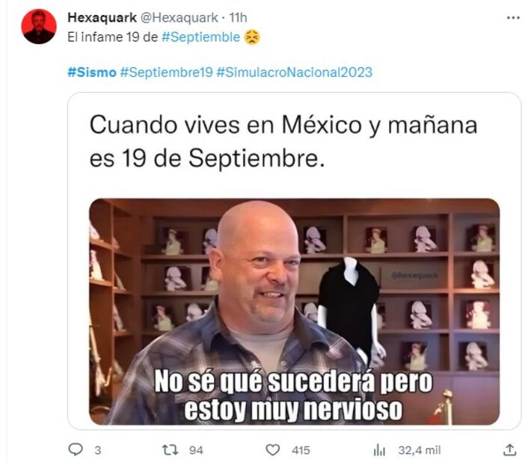This screenshot has height=463, width=528.
Task: Click the Hexaquark display name
Action: pyautogui.click(x=102, y=17)
